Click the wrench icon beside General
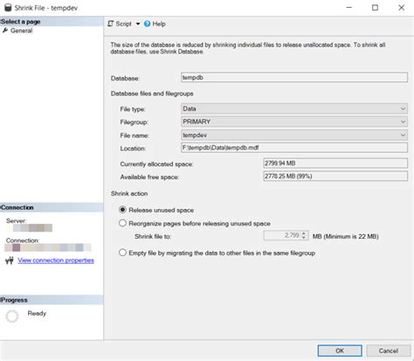 pyautogui.click(x=5, y=31)
